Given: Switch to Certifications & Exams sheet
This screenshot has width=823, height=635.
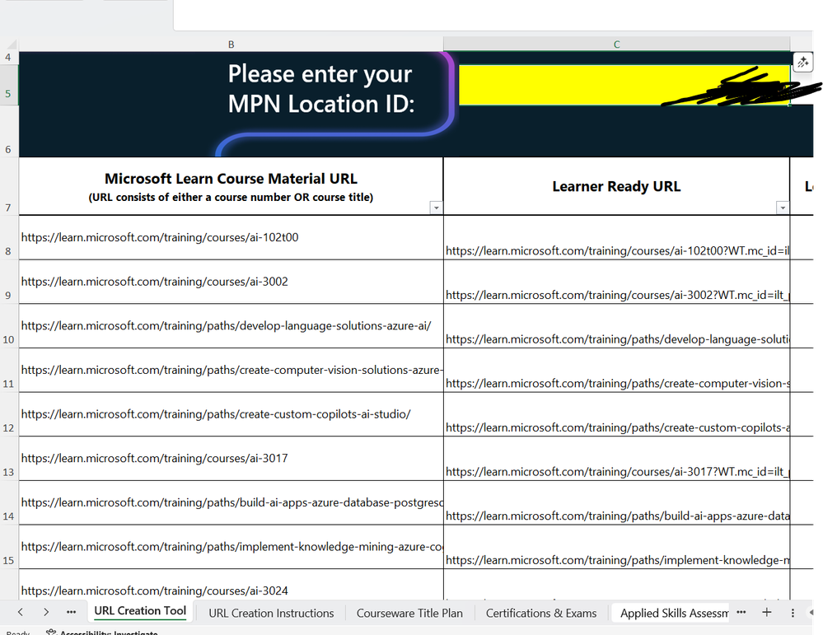Looking at the screenshot, I should 541,613.
